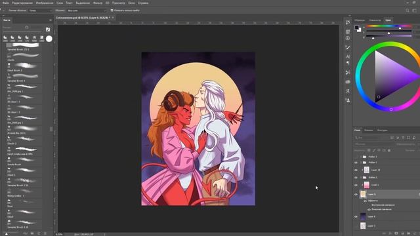Open the Clone Source stamp icon
Image resolution: width=420 pixels, height=236 pixels.
(348, 100)
